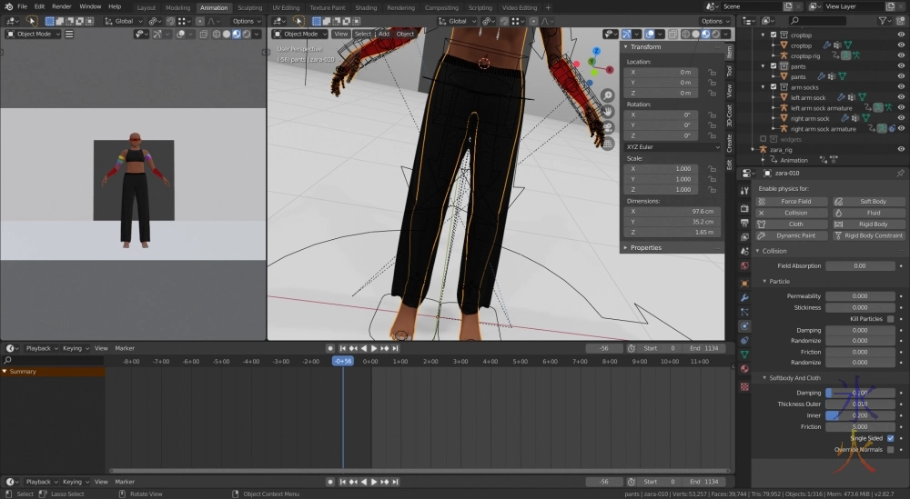Switch to the Sculpting workspace tab

[249, 7]
